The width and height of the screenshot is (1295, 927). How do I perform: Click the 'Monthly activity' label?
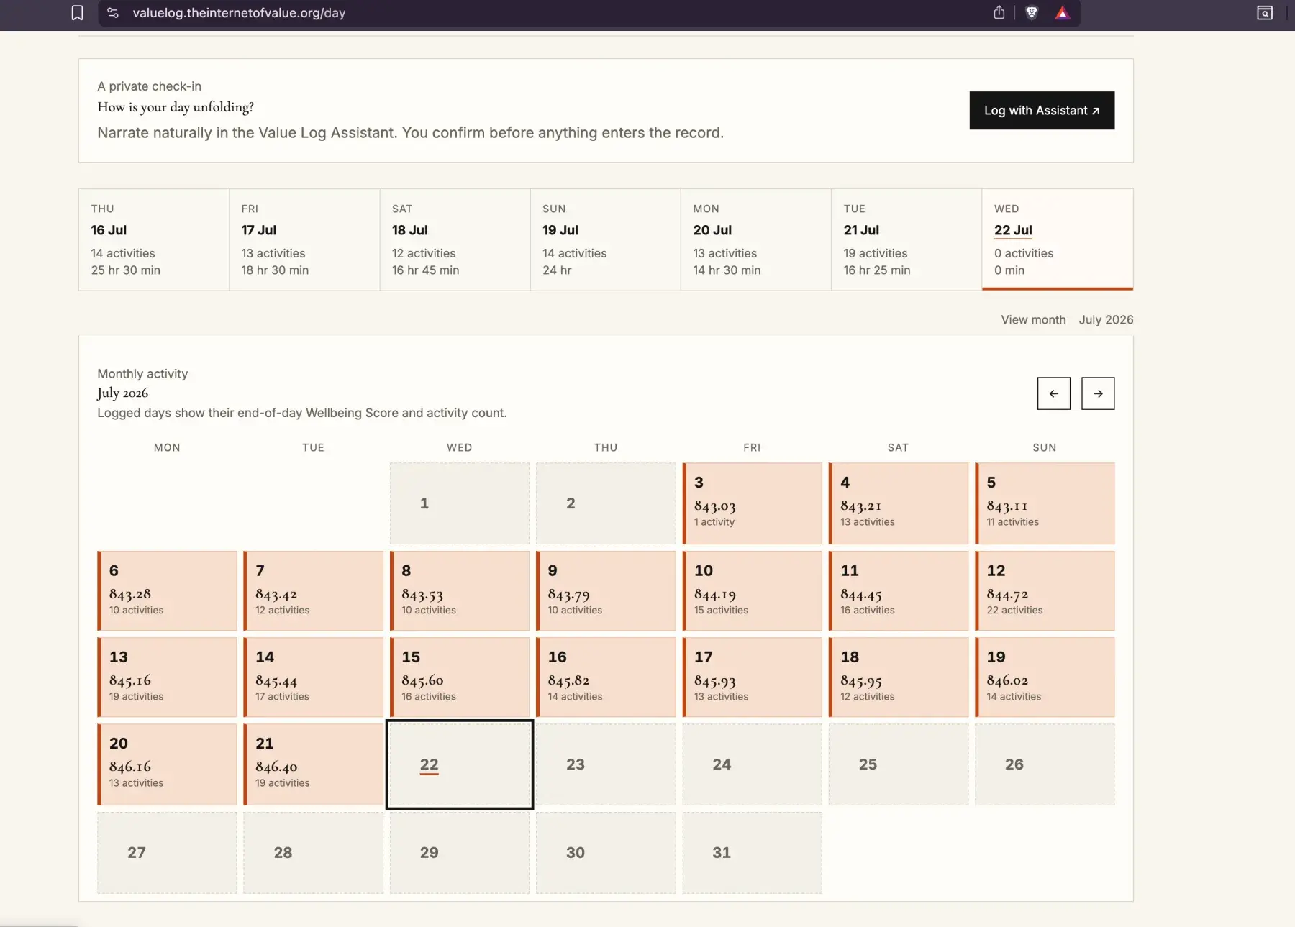click(142, 374)
